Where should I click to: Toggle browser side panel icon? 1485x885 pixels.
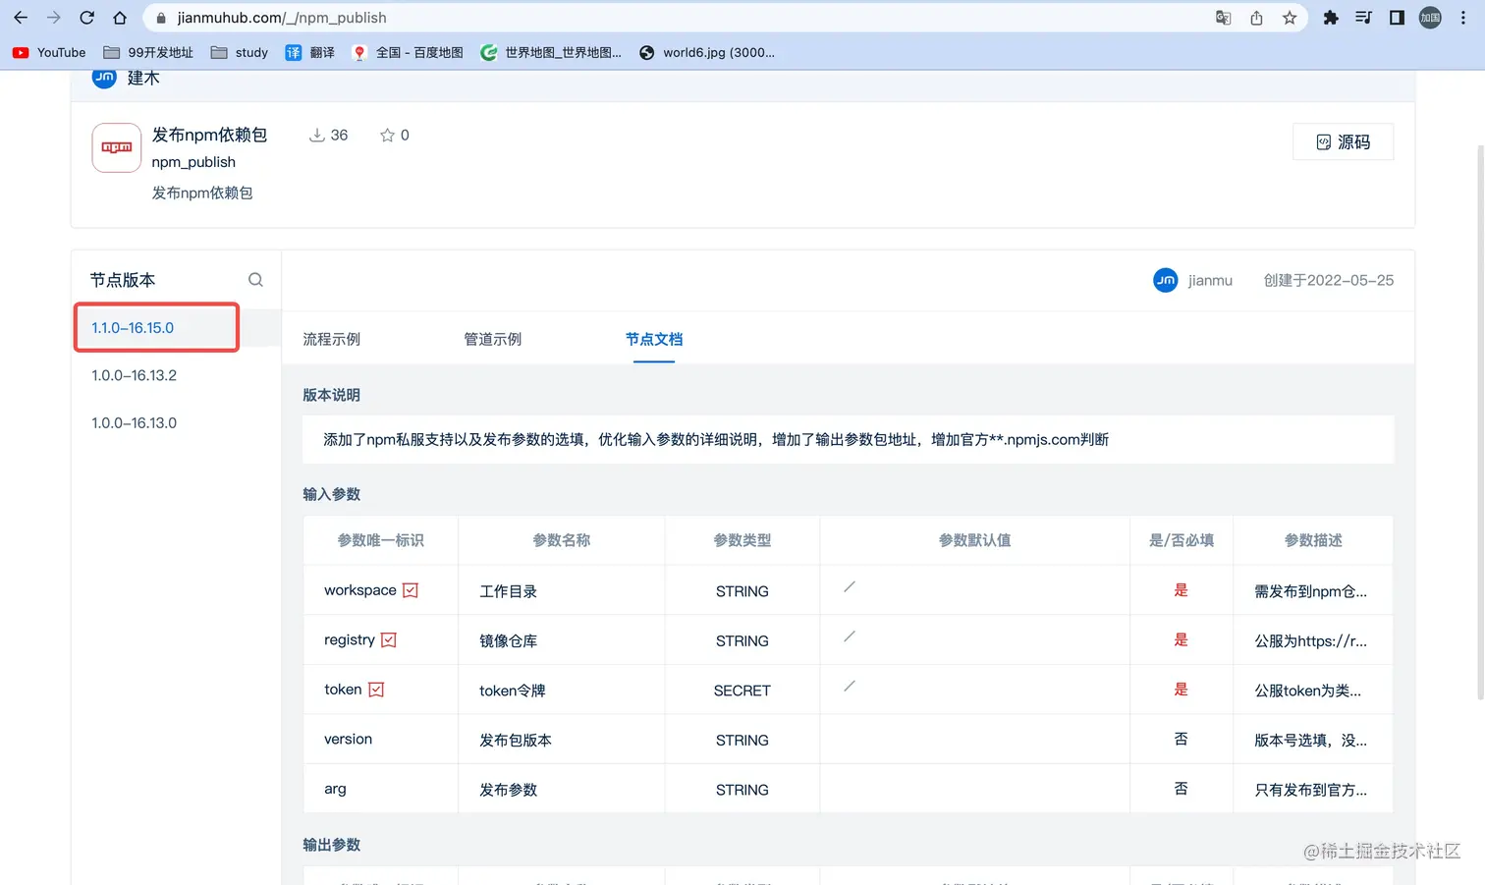tap(1397, 18)
